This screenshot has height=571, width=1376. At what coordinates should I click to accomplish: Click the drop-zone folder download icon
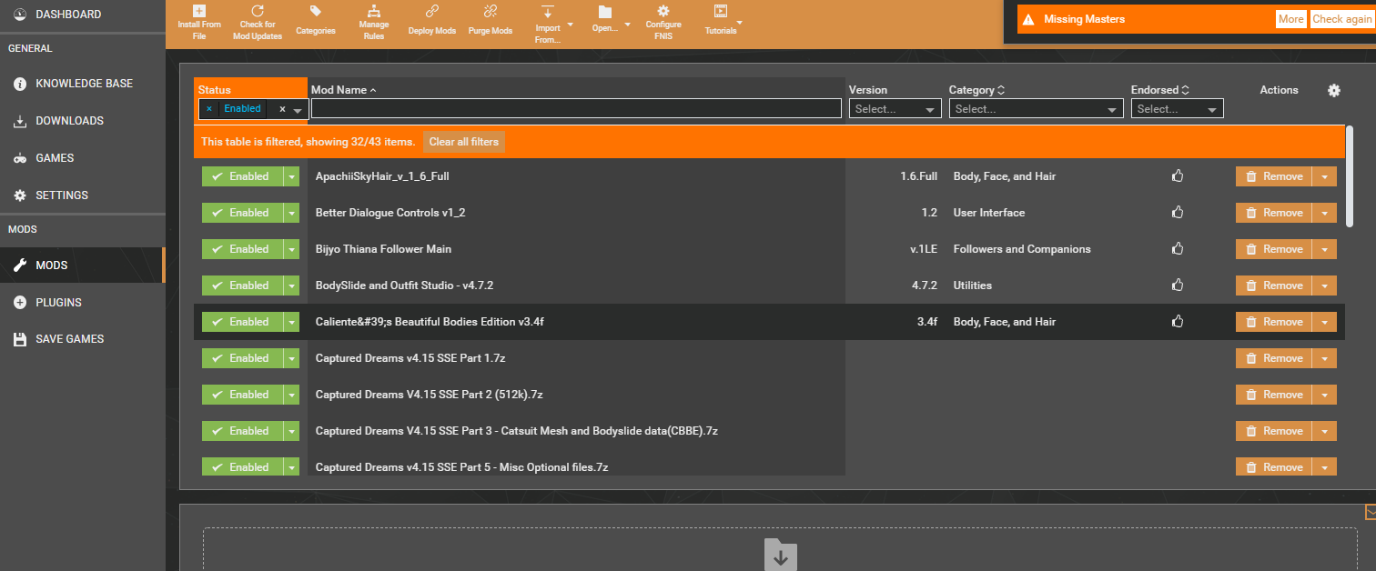click(x=780, y=555)
